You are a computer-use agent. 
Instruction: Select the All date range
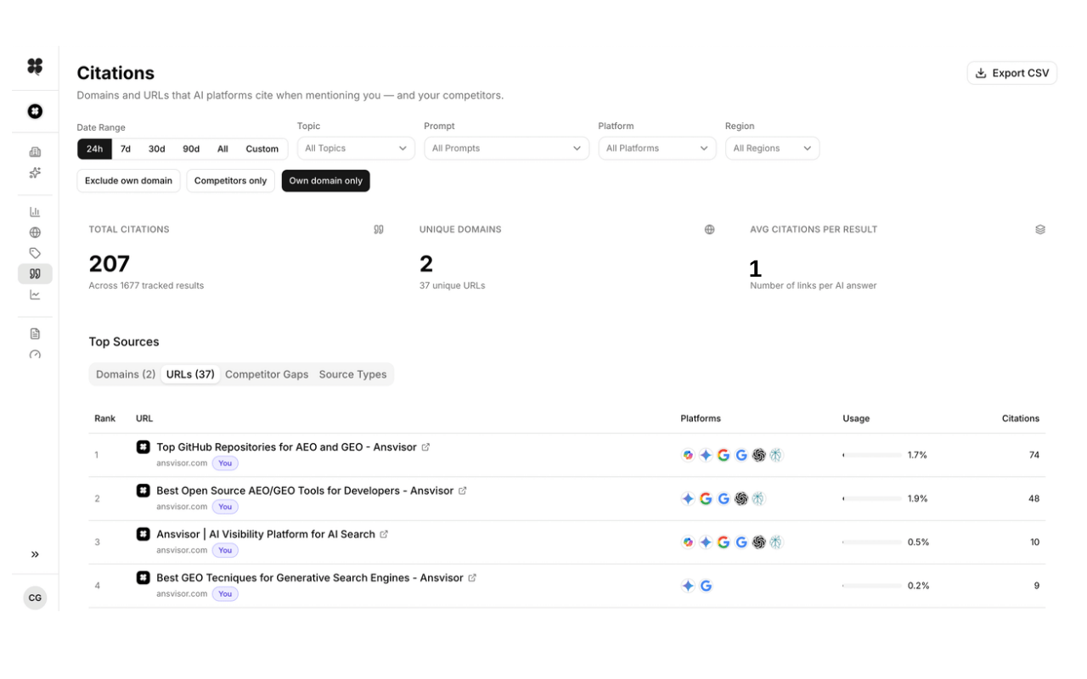click(x=222, y=149)
